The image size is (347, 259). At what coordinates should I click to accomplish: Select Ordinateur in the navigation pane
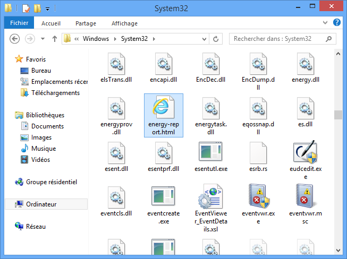pos(46,204)
